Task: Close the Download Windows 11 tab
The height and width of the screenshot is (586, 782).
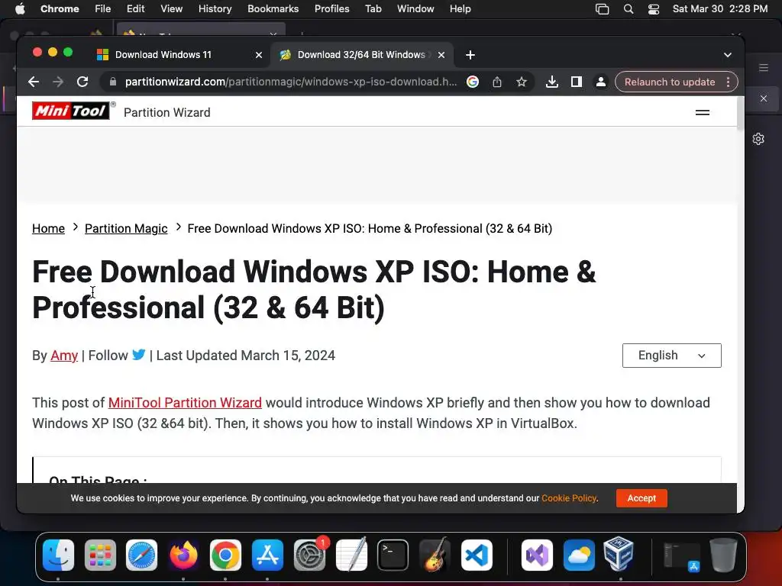Action: point(259,55)
